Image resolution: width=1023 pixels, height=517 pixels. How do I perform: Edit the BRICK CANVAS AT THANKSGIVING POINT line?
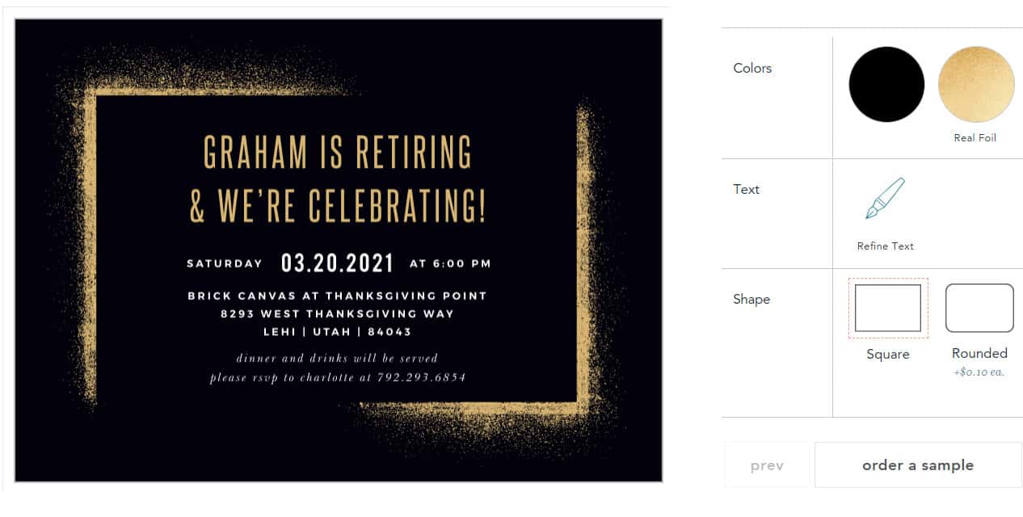click(x=338, y=296)
